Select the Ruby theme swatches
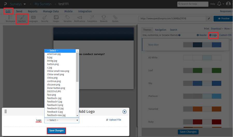Screen dimensions: 233x137 click(x=202, y=122)
